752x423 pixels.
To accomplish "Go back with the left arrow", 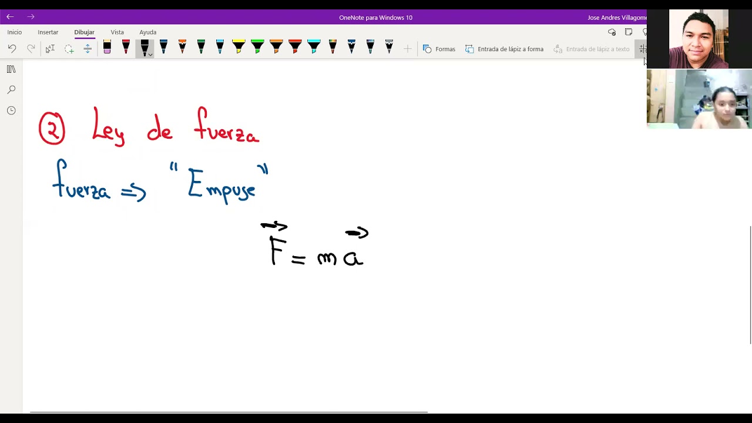I will coord(10,17).
